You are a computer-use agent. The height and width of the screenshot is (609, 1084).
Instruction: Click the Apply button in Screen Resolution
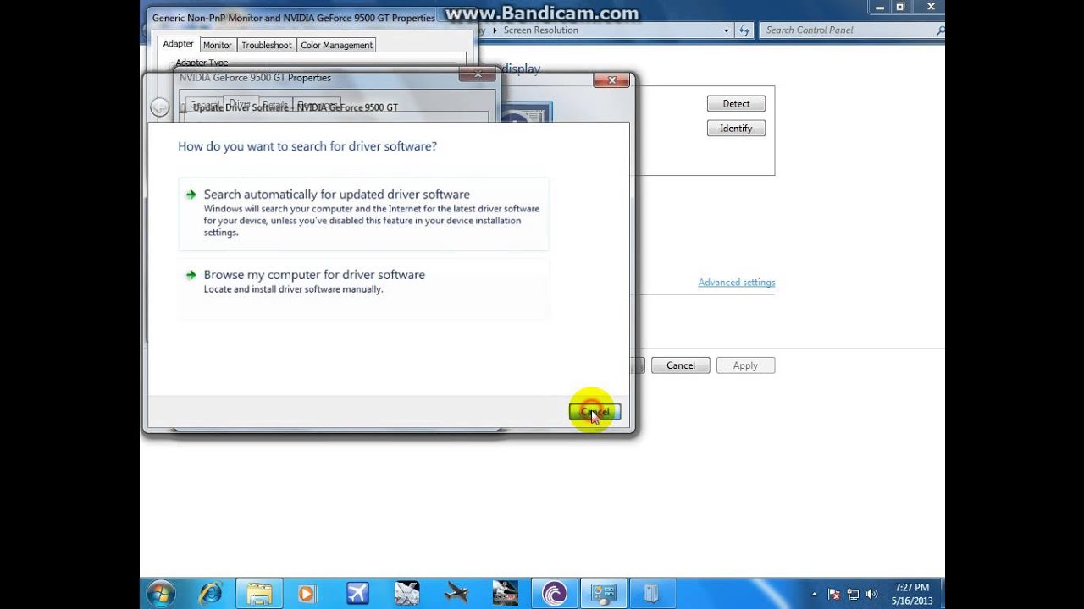click(745, 365)
